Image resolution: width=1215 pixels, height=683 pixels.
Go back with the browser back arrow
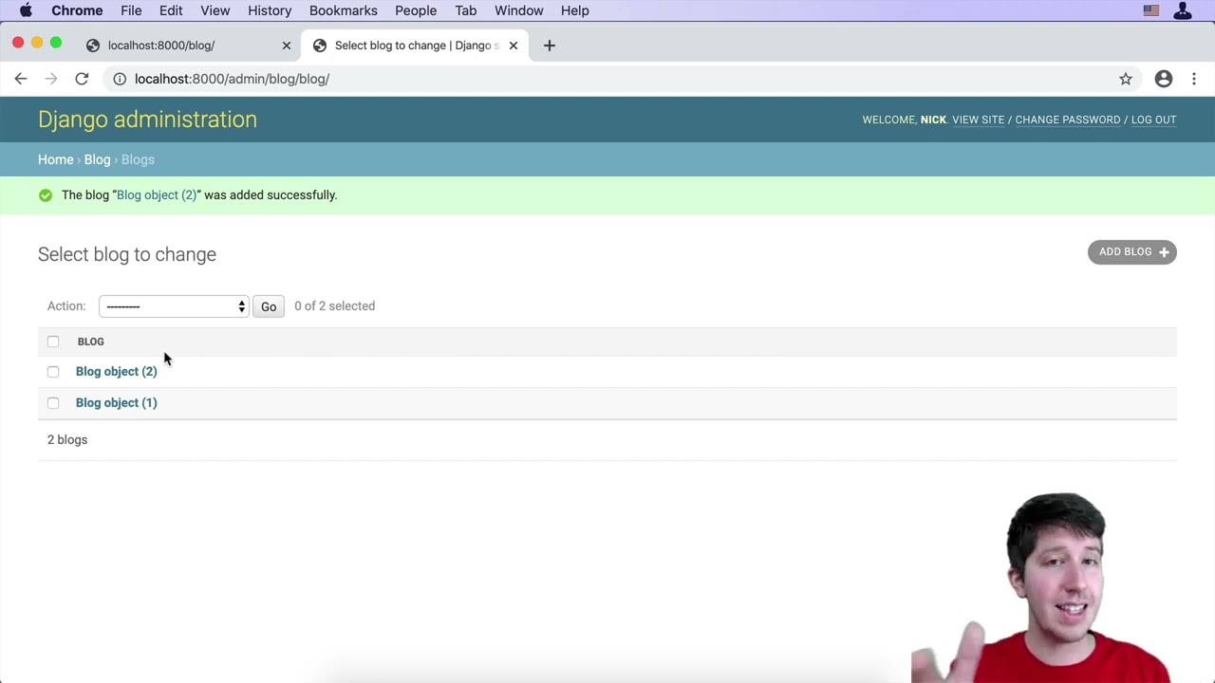pos(21,79)
